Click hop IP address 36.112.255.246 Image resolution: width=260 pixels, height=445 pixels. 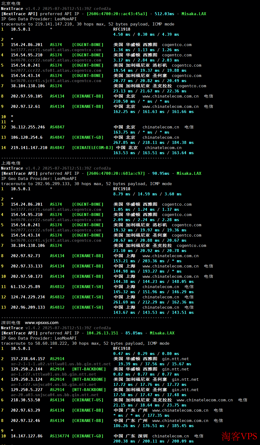28,127
